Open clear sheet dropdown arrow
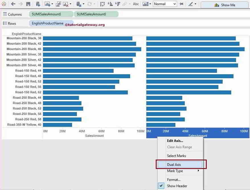 click(x=70, y=4)
